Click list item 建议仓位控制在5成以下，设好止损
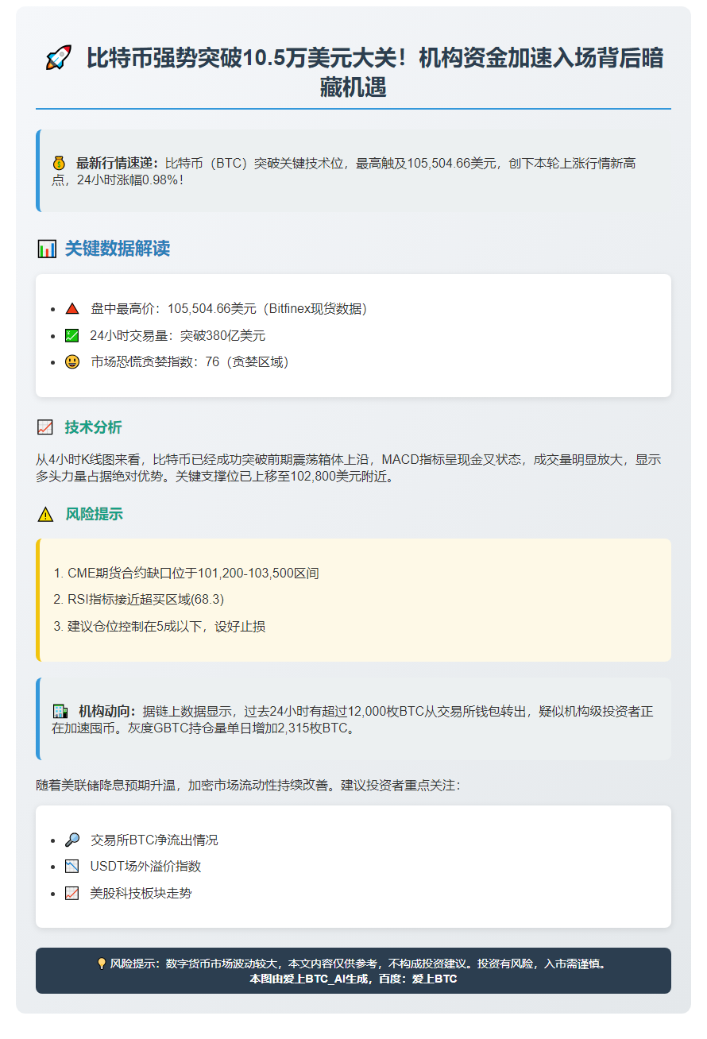 click(x=167, y=627)
